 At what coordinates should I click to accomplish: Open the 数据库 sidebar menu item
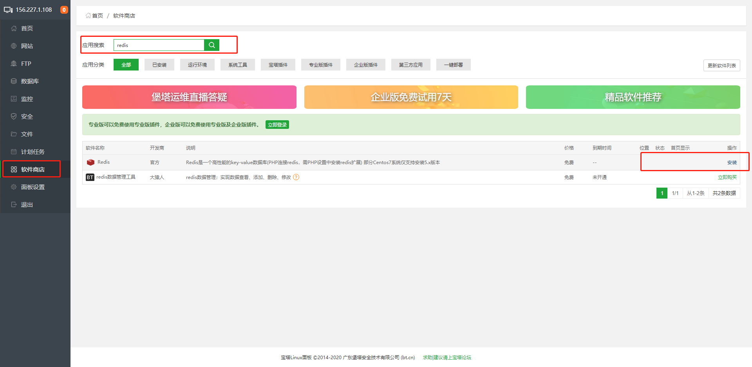coord(35,81)
